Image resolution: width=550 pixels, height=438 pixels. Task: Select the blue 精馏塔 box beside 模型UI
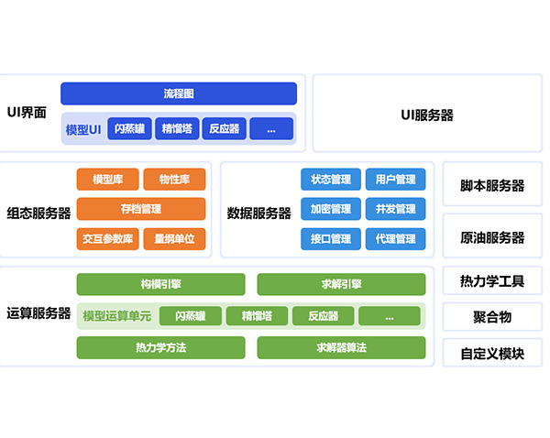pos(177,128)
